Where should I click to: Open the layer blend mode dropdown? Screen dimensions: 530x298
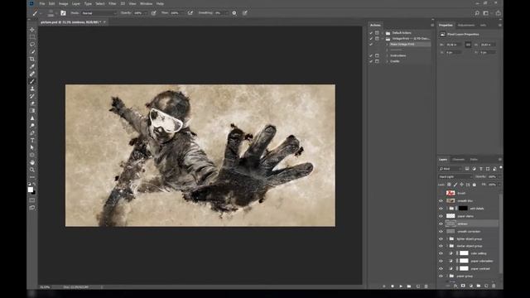click(455, 176)
